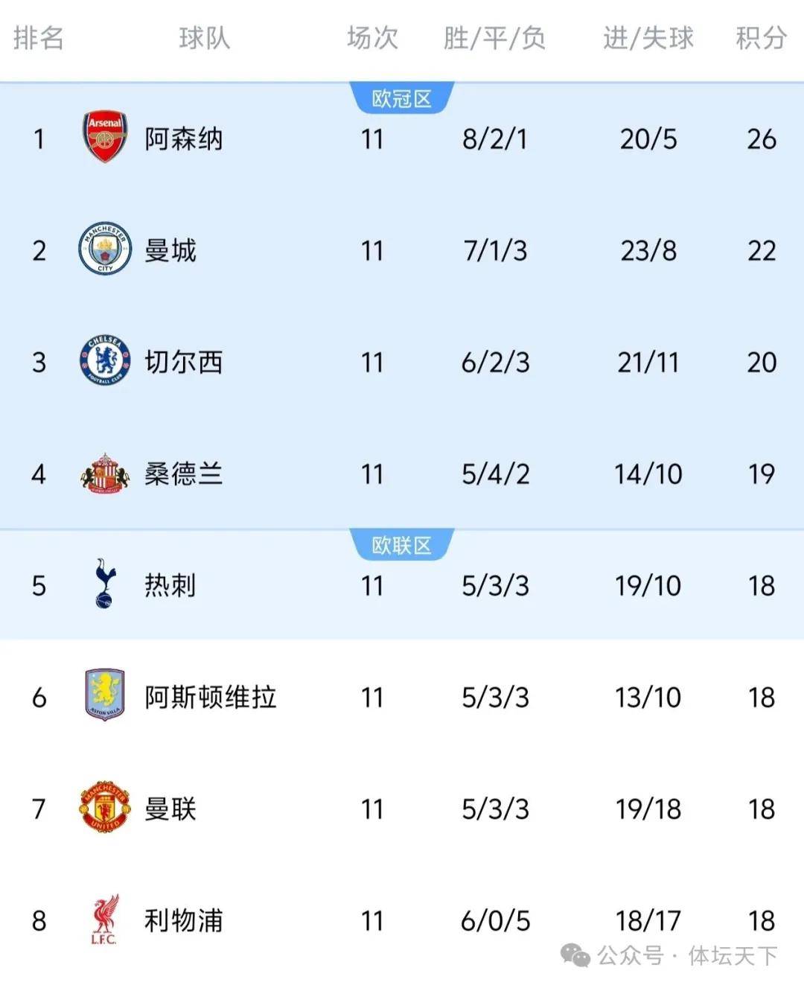Click the WeChat icon in watermark
This screenshot has height=988, width=804.
tap(575, 955)
